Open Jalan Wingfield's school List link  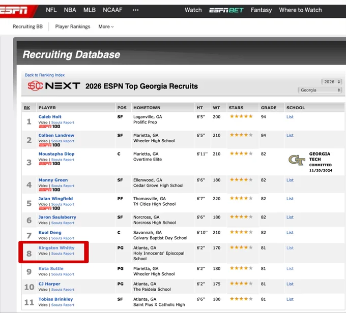tap(290, 199)
